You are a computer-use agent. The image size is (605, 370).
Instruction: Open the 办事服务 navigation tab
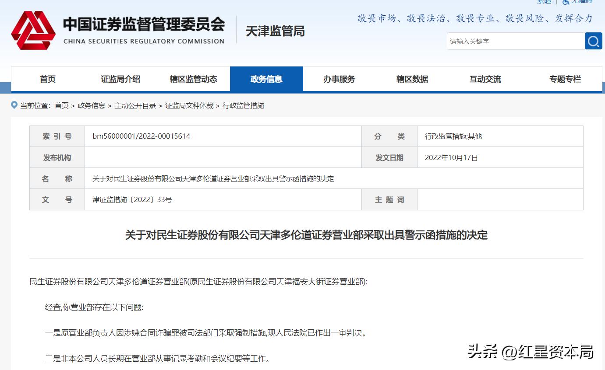(x=339, y=79)
